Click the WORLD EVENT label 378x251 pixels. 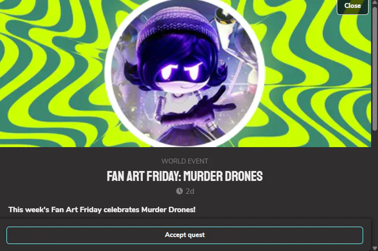coord(185,161)
